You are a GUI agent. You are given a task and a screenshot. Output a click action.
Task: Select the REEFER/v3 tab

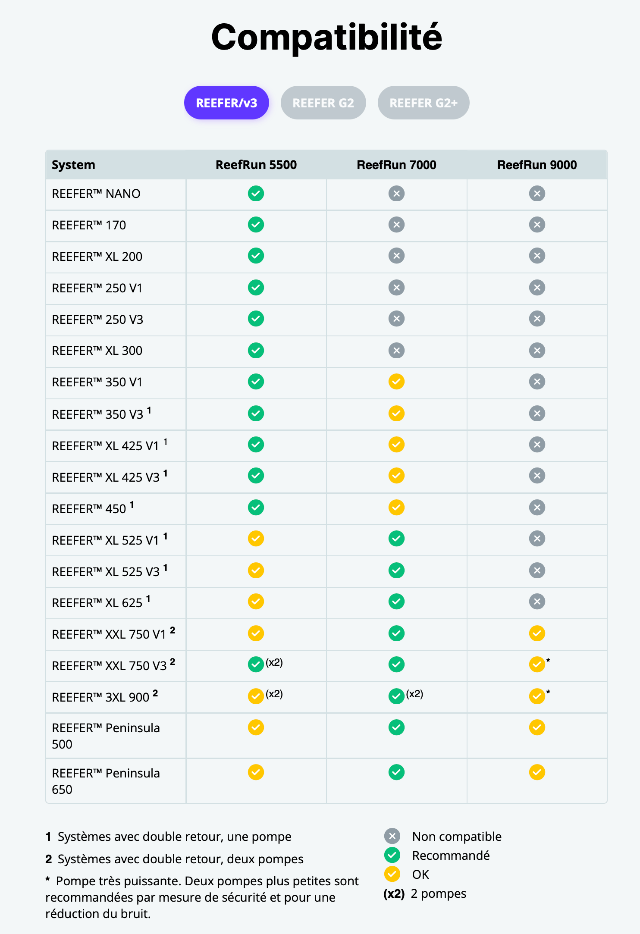pos(226,103)
